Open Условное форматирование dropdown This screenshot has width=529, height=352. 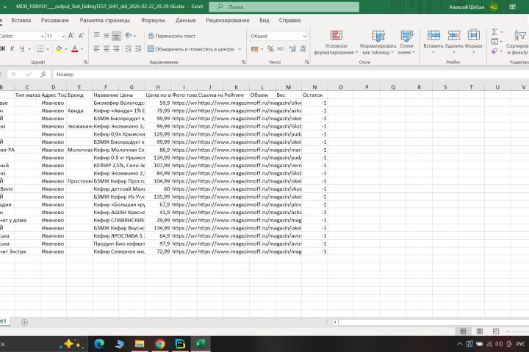(336, 43)
